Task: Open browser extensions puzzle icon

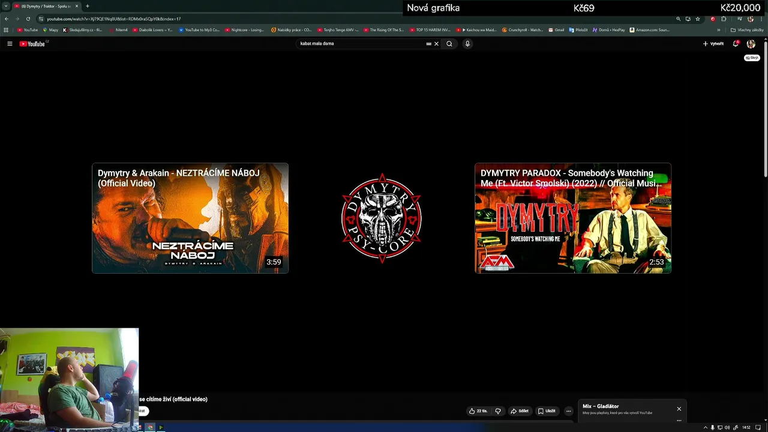Action: [x=724, y=19]
